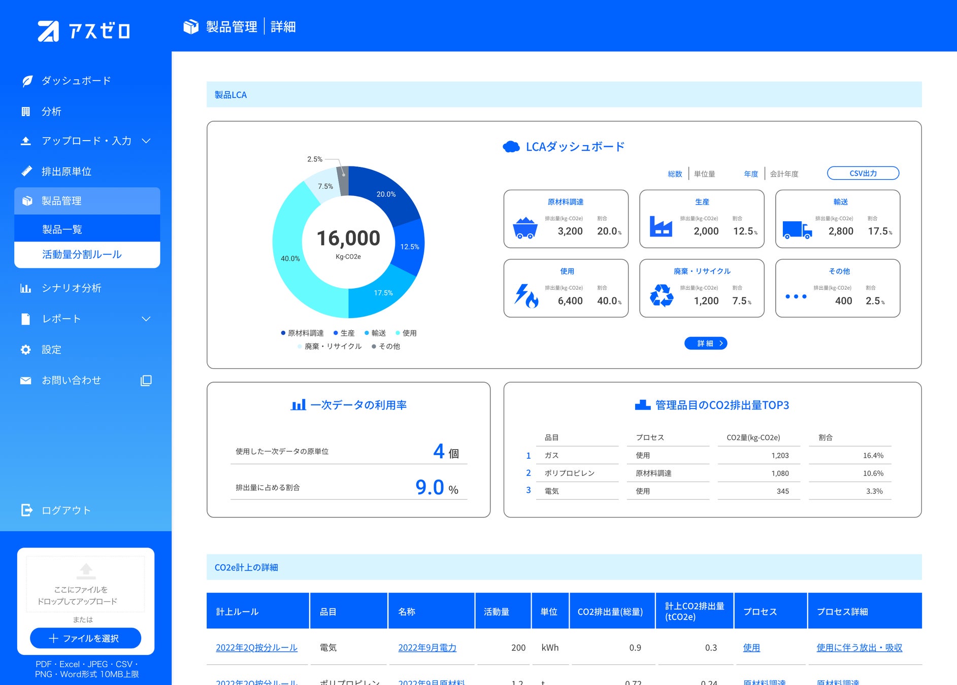
Task: Click the upload icon in drop zone
Action: click(x=86, y=571)
